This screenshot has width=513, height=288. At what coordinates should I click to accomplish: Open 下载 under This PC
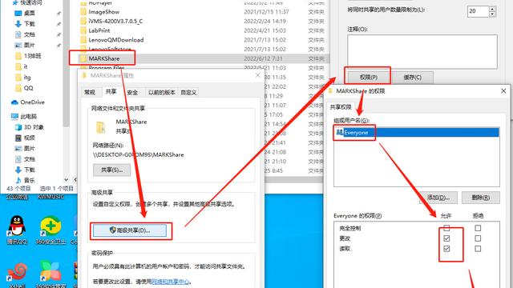tap(29, 170)
